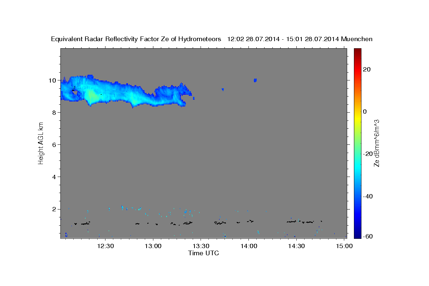Screen dimensions: 429x286
Task: Click the colorbar label 'Ze dBmm^6/m^3'
Action: [376, 143]
